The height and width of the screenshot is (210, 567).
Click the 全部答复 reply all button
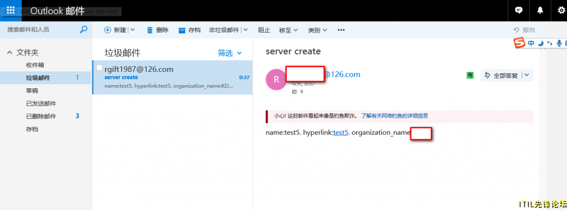pyautogui.click(x=501, y=75)
